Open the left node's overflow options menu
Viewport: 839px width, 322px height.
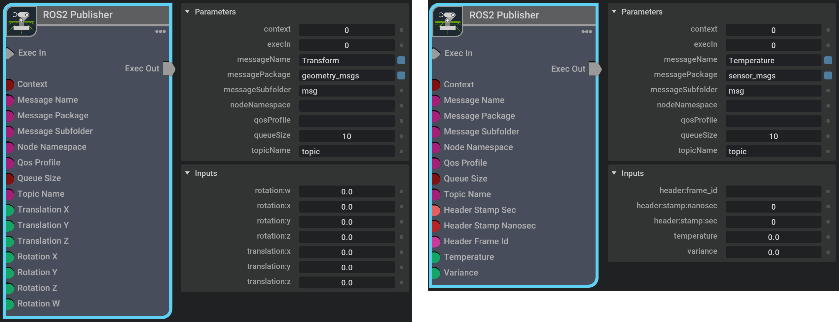point(161,31)
